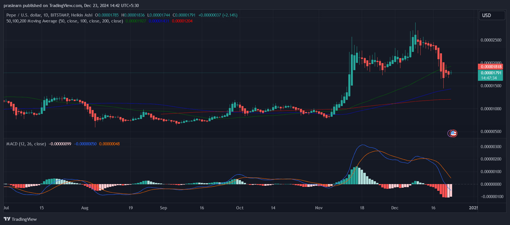510x225 pixels.
Task: Click the Oct label on time axis
Action: tap(240, 208)
